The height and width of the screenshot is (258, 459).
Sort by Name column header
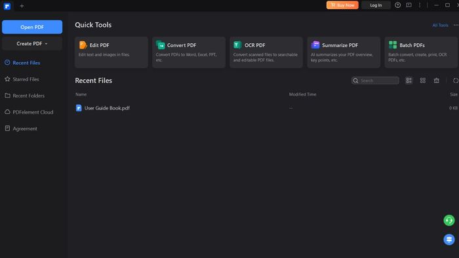pyautogui.click(x=81, y=94)
